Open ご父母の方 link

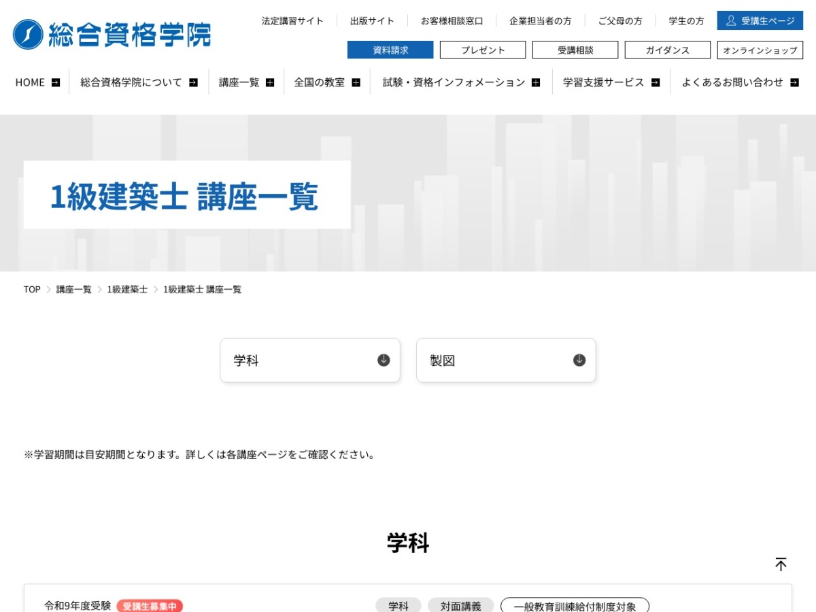(620, 21)
